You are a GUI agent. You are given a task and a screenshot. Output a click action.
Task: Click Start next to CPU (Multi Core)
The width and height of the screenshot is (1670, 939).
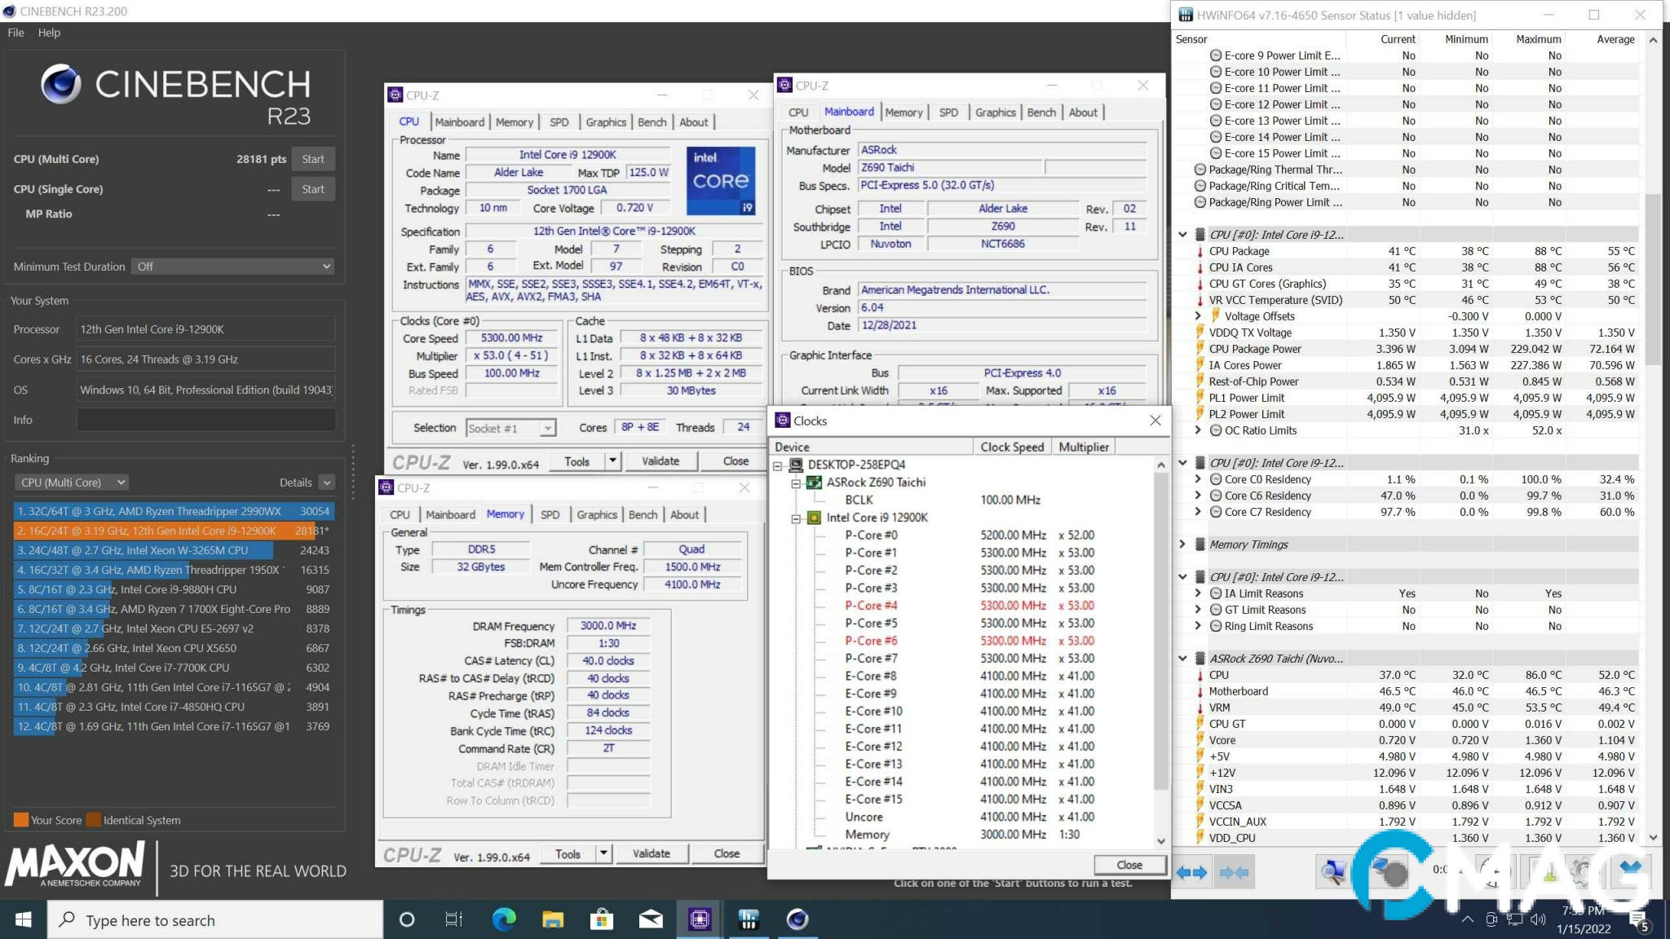(x=313, y=158)
